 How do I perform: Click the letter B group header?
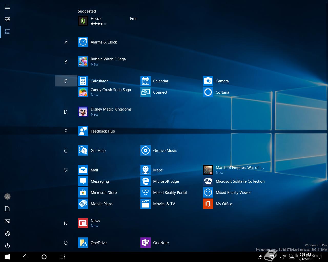[66, 62]
